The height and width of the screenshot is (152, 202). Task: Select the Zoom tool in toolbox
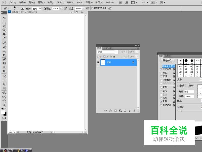tap(4, 105)
